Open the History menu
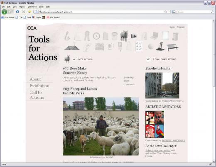This screenshot has height=167, width=216. point(22,7)
